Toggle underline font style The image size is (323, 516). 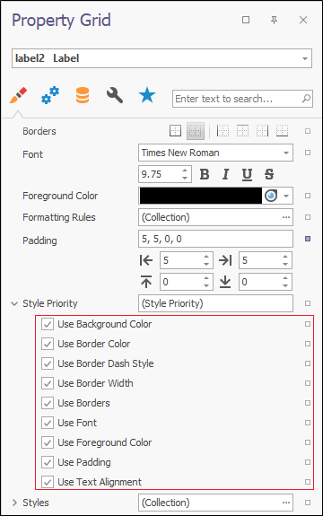(x=247, y=174)
